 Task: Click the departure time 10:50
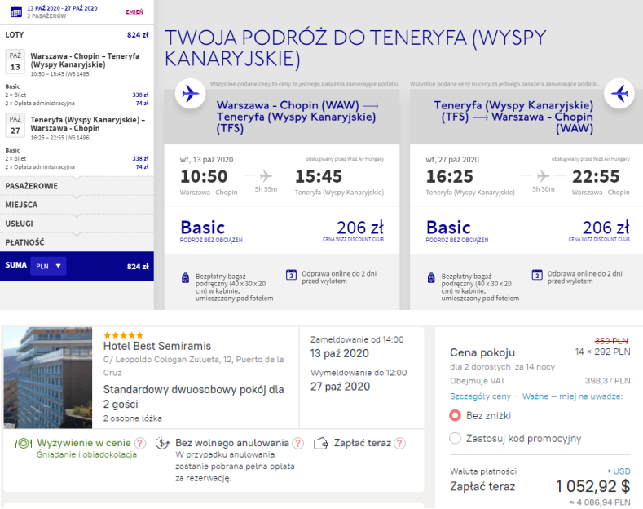(204, 176)
